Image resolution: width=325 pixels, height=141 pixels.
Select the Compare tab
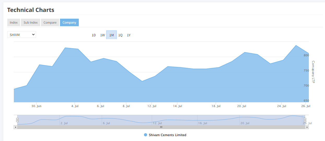click(50, 23)
